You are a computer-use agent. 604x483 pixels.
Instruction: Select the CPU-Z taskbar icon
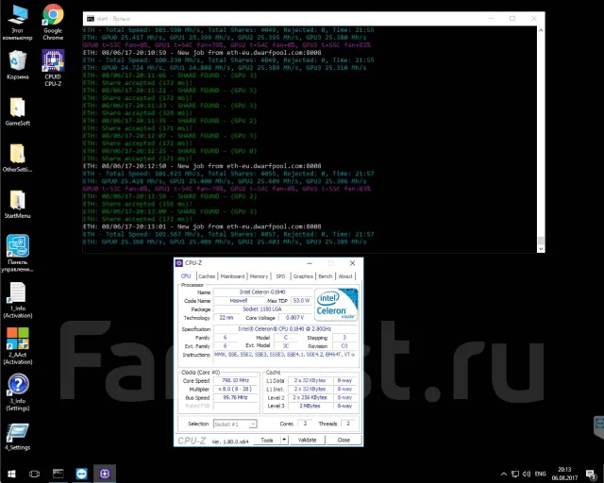pyautogui.click(x=105, y=474)
